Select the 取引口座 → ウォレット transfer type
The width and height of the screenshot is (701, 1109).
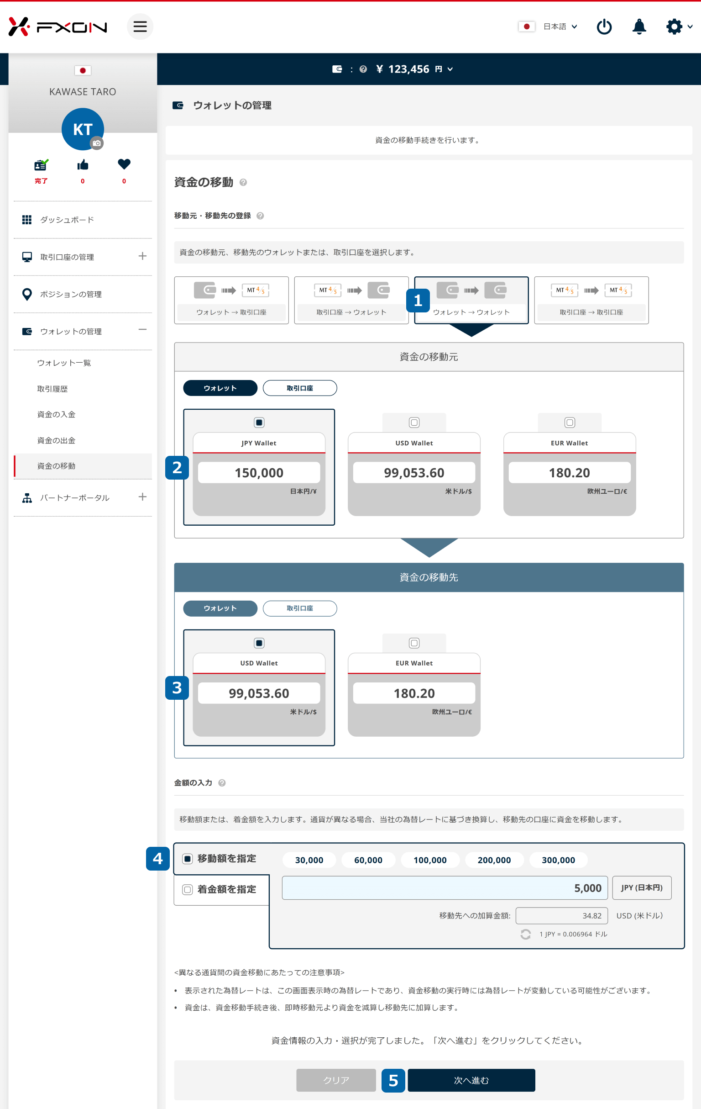(351, 300)
